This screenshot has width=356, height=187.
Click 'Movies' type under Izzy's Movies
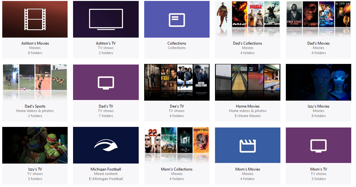click(x=318, y=111)
